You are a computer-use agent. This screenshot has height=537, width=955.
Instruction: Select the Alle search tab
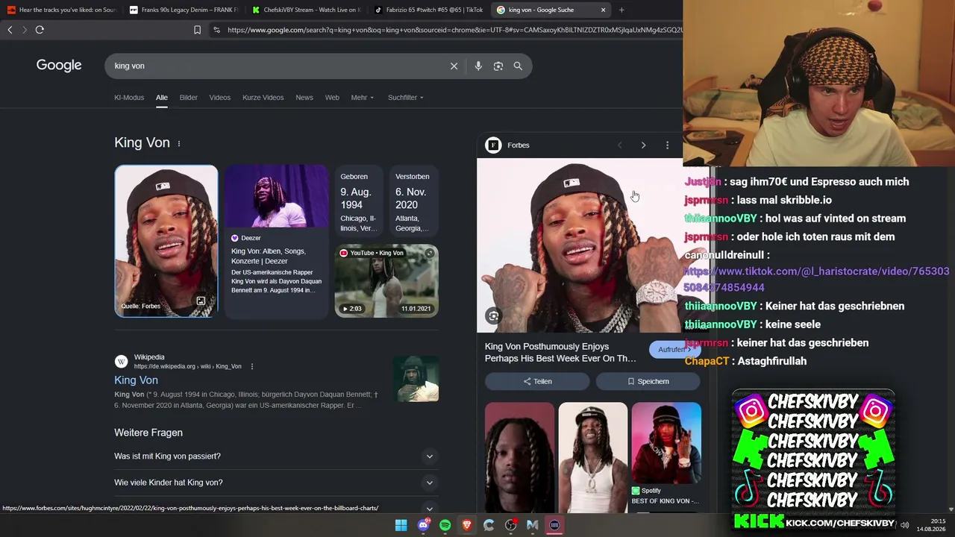pyautogui.click(x=162, y=98)
